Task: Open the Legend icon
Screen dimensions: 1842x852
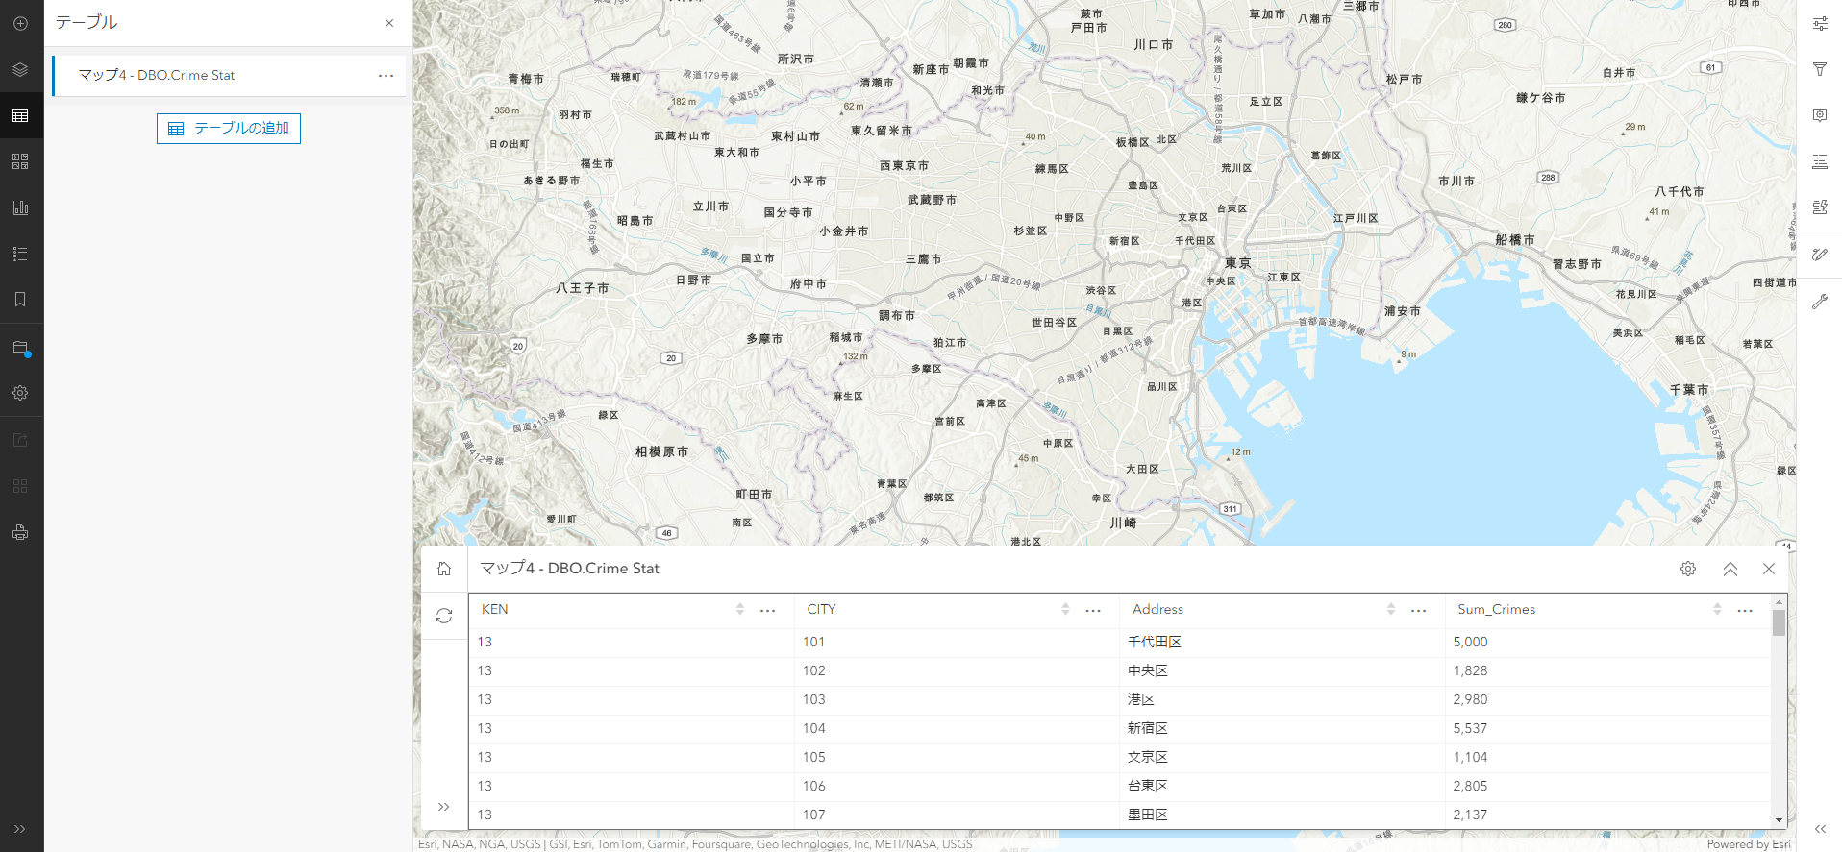Action: click(x=20, y=254)
